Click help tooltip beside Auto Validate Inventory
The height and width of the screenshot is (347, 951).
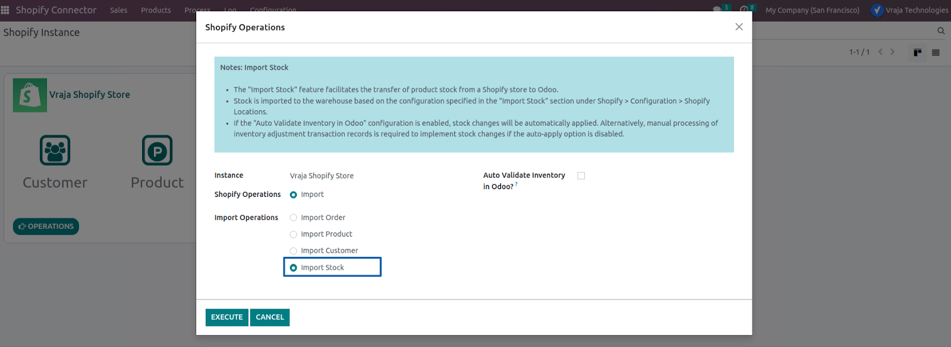517,184
